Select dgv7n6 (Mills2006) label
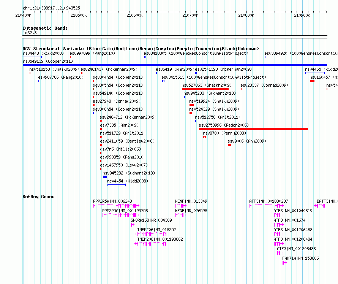 [120, 149]
